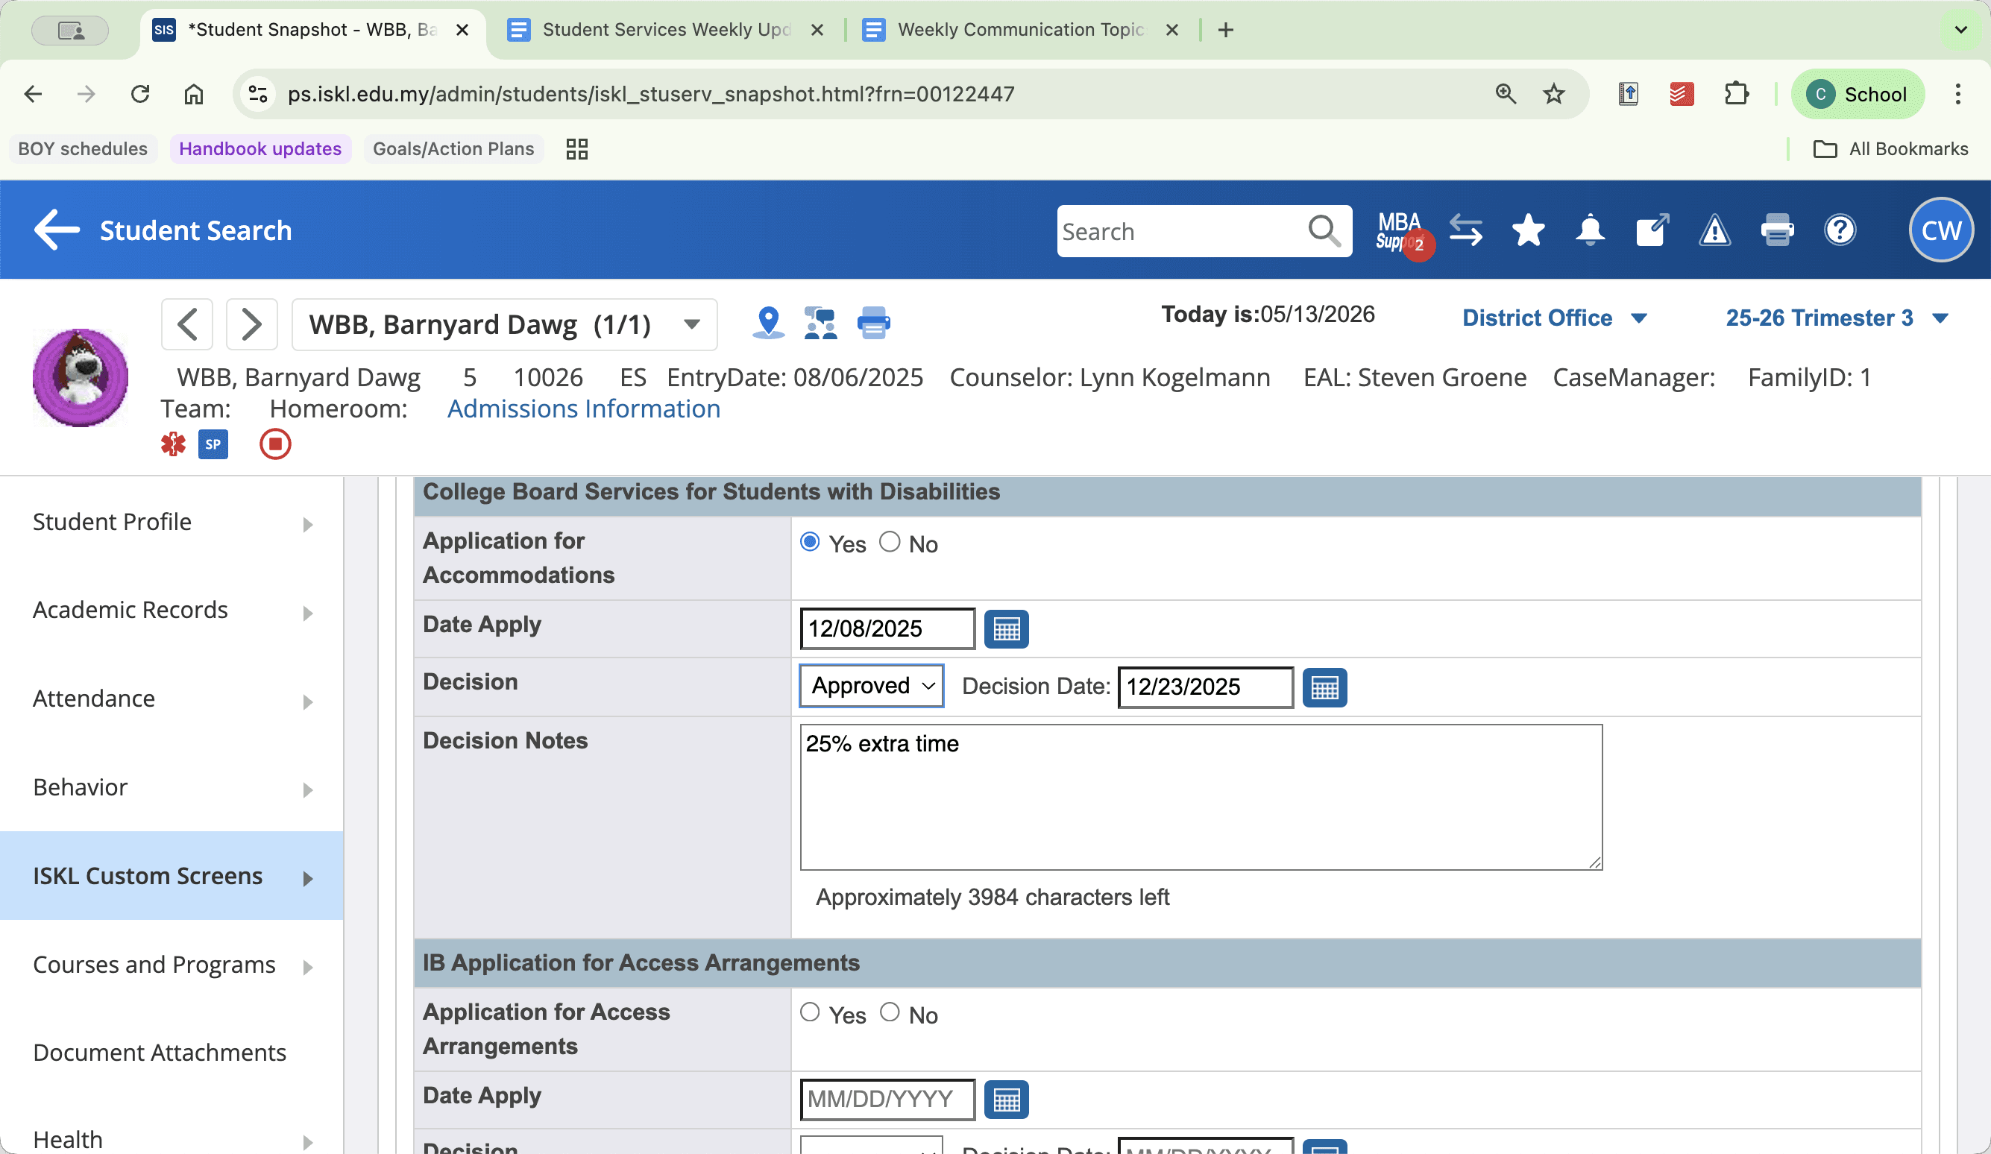
Task: Open the Approved decision dropdown
Action: (x=872, y=686)
